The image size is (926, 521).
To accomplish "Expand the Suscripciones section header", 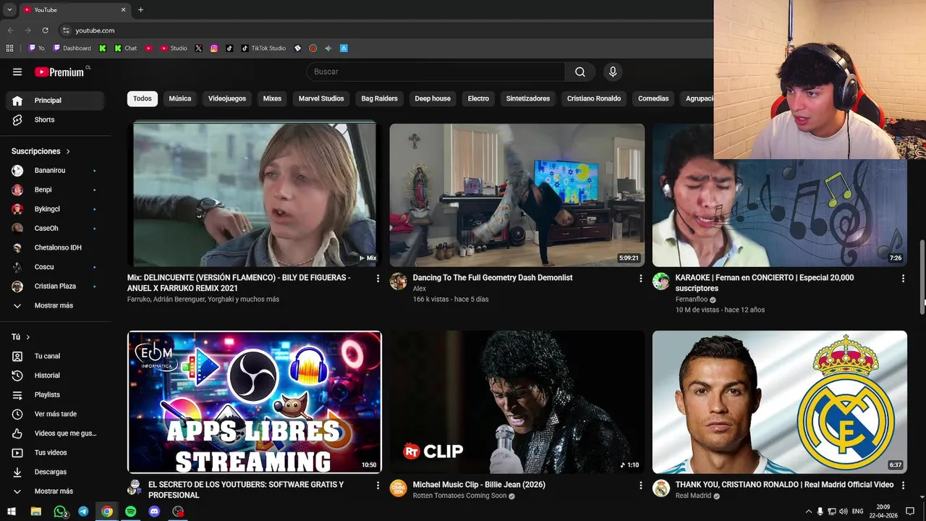I will tap(41, 151).
